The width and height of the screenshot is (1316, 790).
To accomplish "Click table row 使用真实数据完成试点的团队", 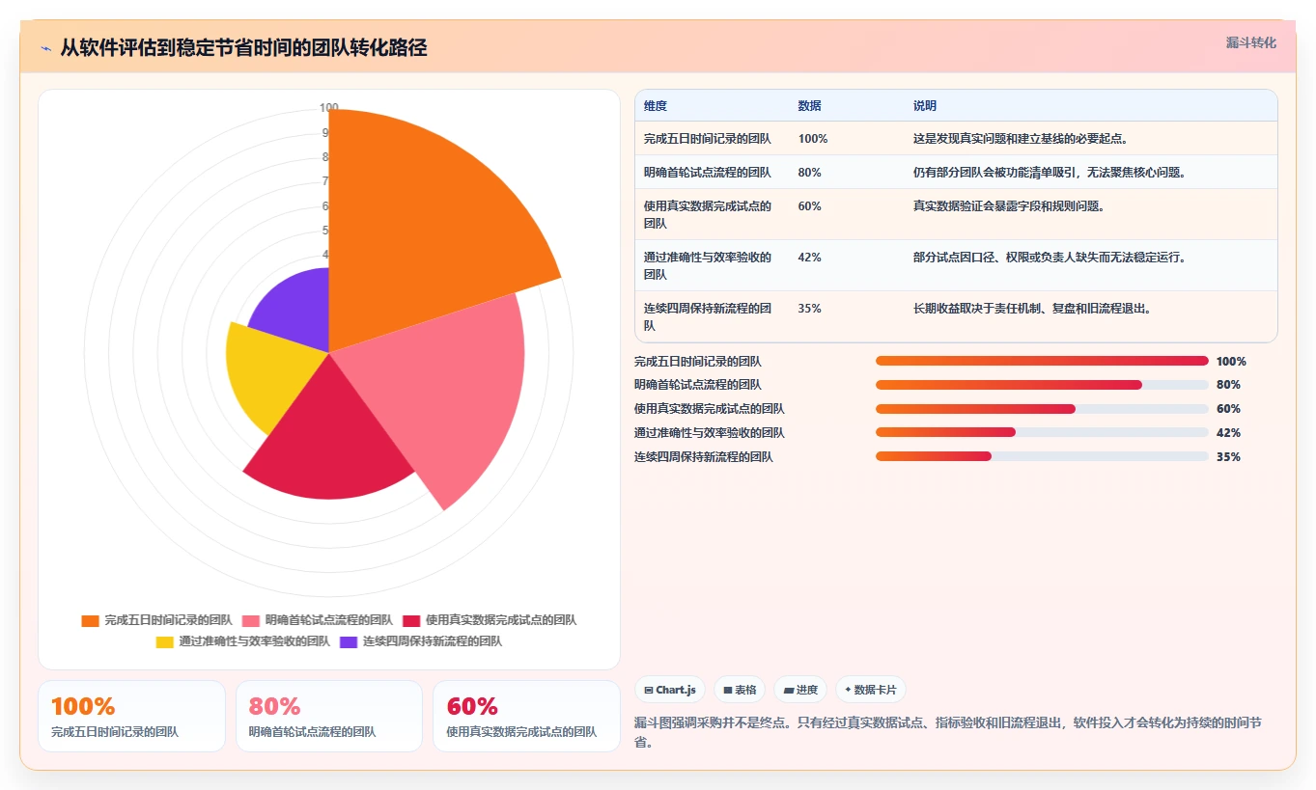I will [956, 214].
